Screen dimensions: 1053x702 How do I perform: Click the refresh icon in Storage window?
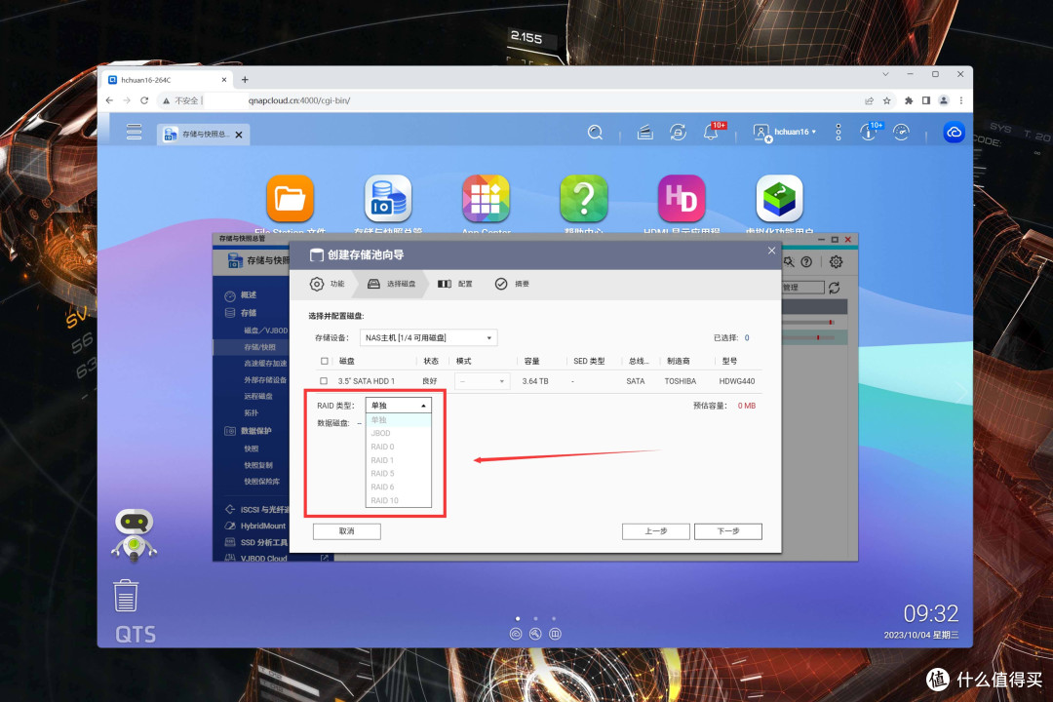click(834, 288)
